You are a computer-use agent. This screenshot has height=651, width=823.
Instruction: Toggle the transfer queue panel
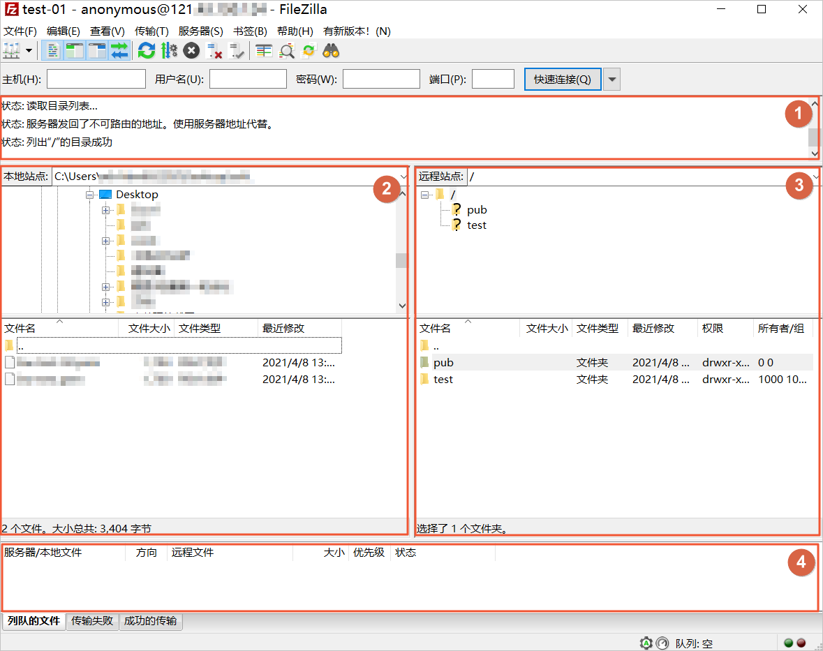point(119,50)
